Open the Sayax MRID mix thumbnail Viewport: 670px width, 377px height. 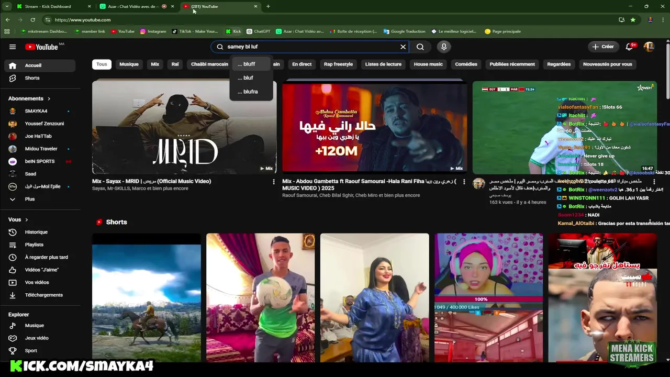point(184,127)
